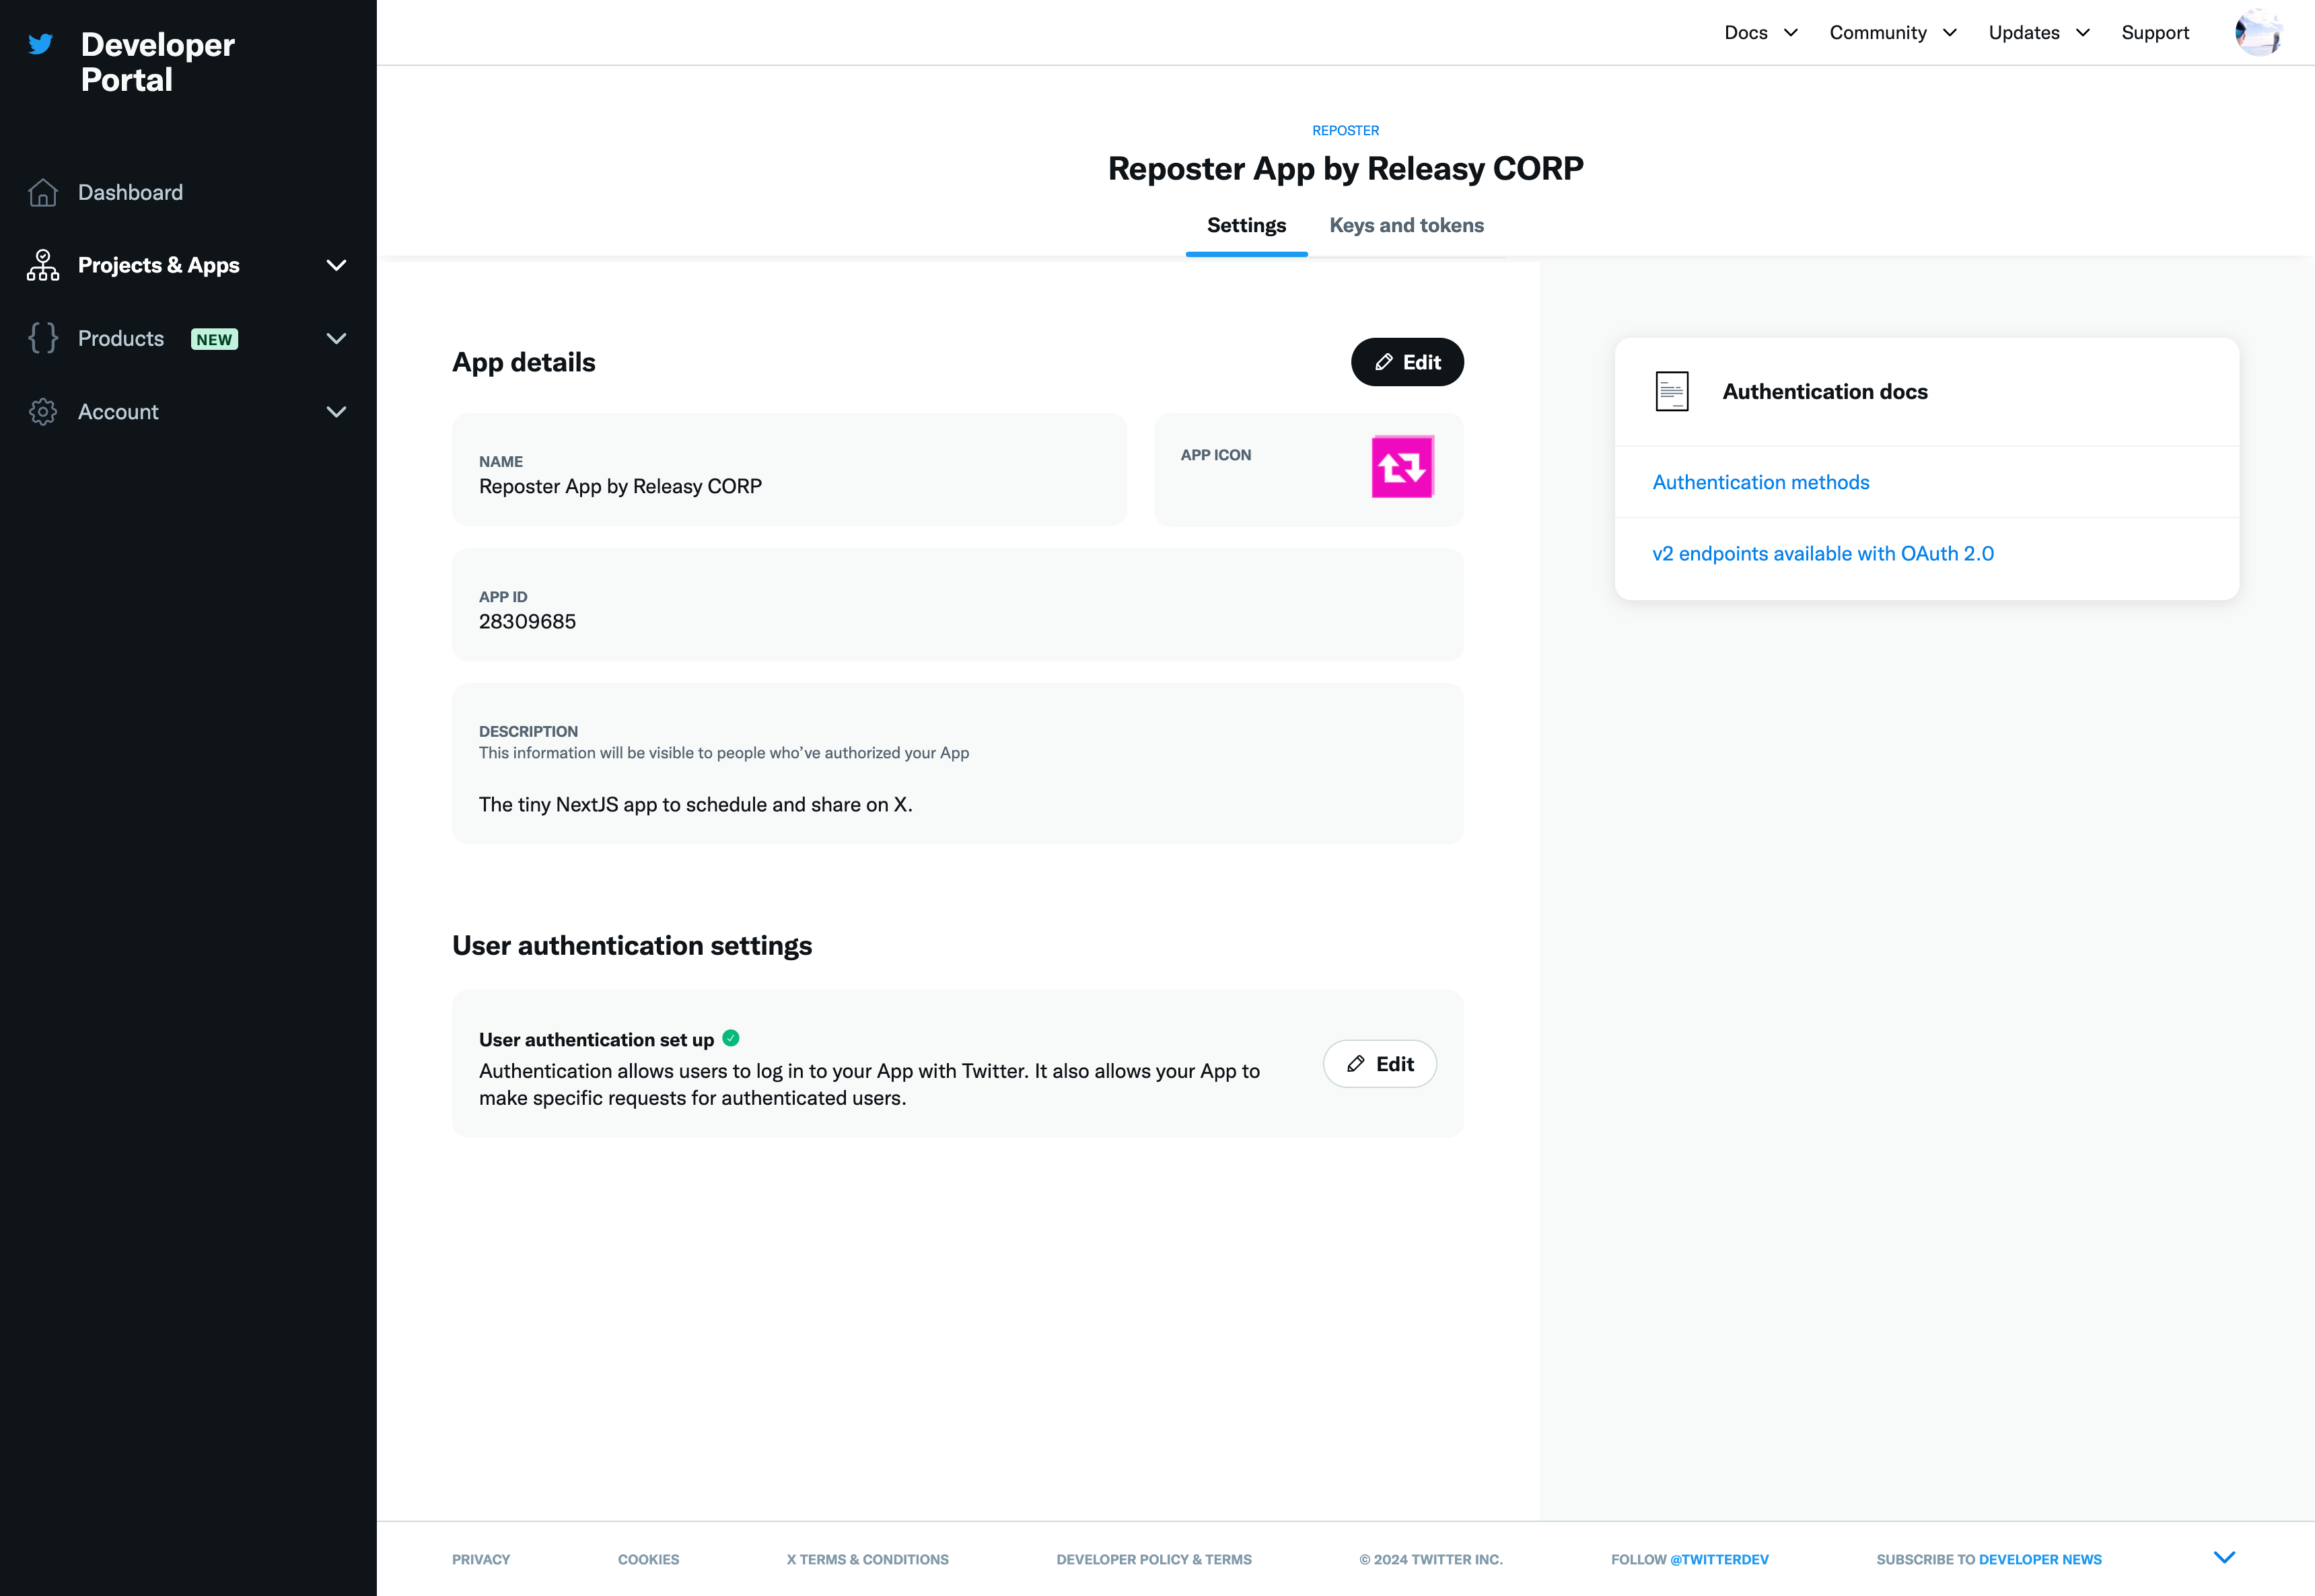Open the user profile avatar

(2258, 32)
